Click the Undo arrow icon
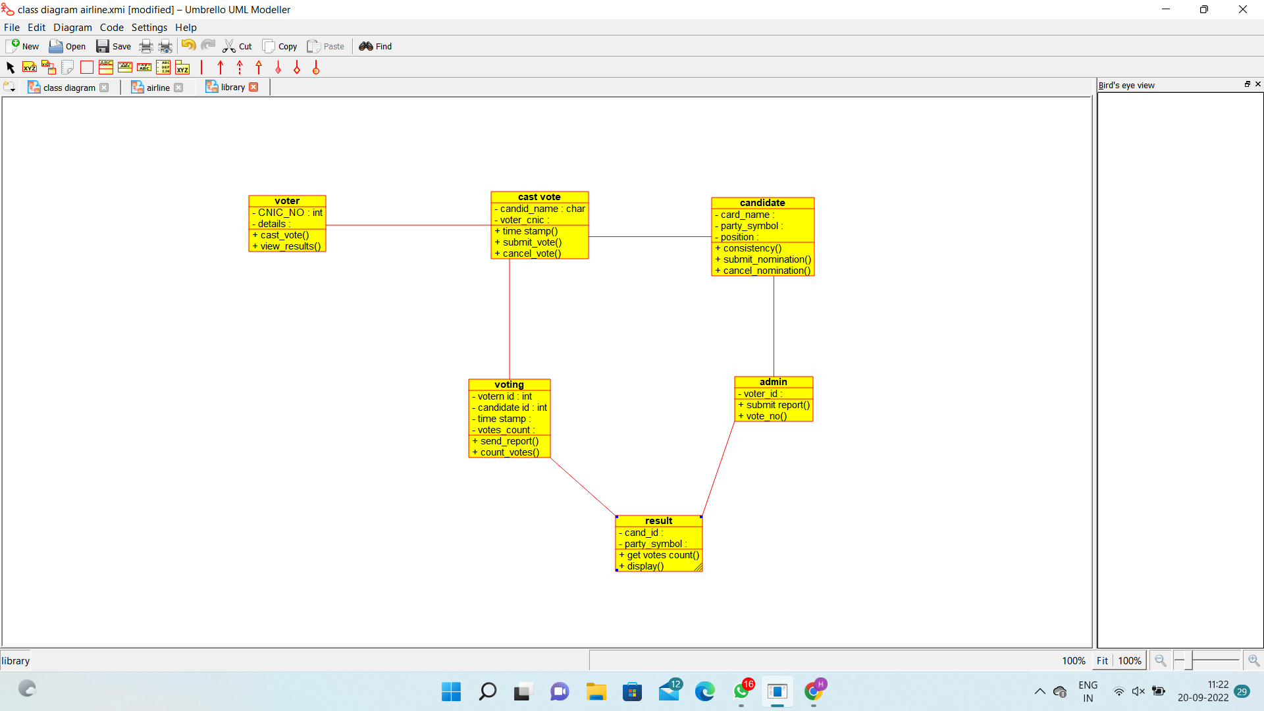1264x711 pixels. (188, 45)
